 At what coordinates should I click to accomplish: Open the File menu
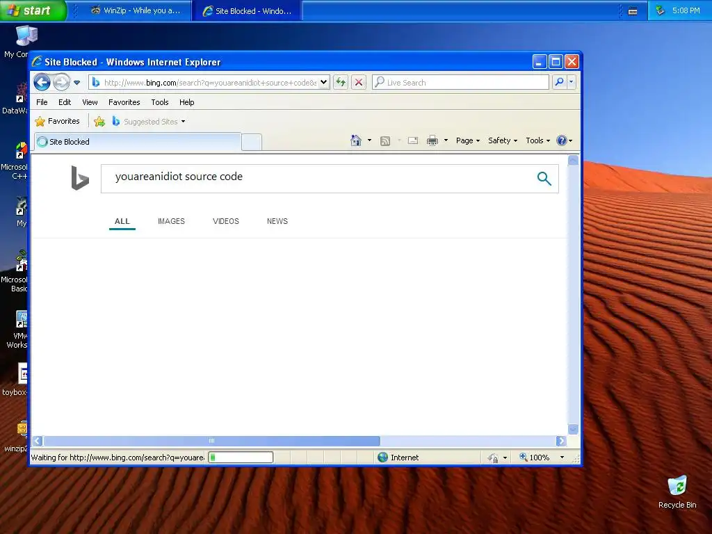[42, 102]
